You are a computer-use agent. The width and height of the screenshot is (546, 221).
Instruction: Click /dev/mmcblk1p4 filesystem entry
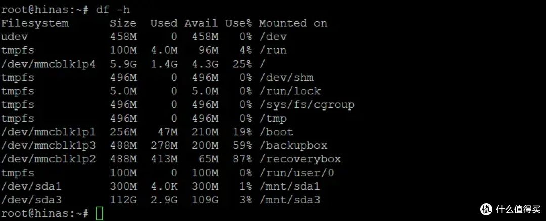[49, 64]
